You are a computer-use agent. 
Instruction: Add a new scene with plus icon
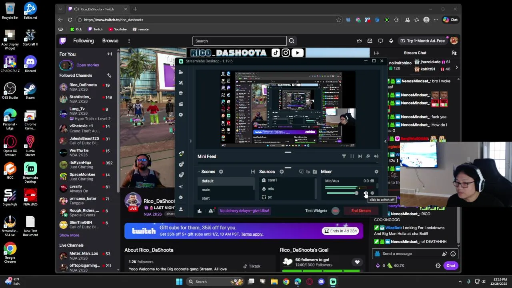pyautogui.click(x=221, y=172)
